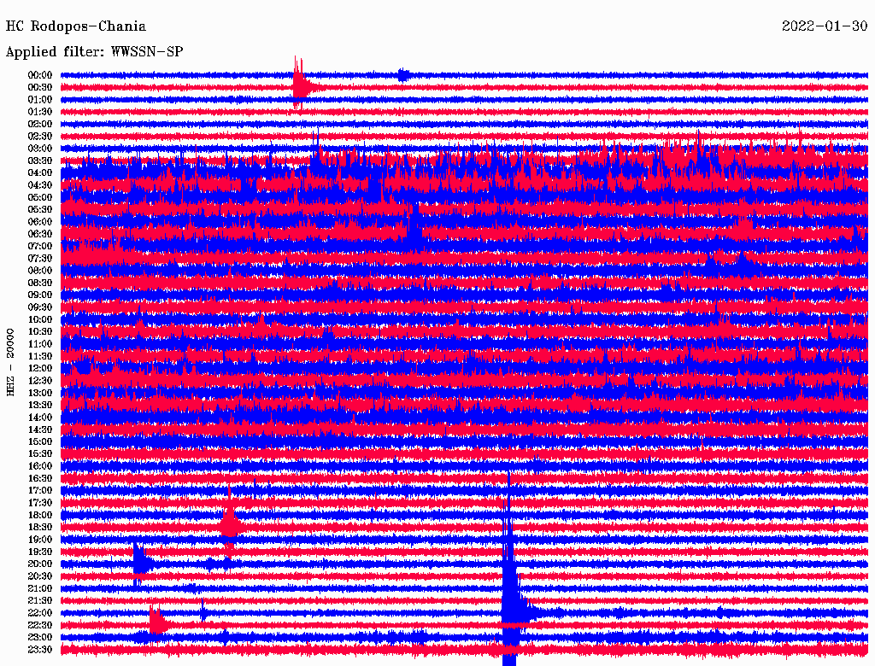
Task: Select the 21:30 time label
Action: pyautogui.click(x=39, y=601)
